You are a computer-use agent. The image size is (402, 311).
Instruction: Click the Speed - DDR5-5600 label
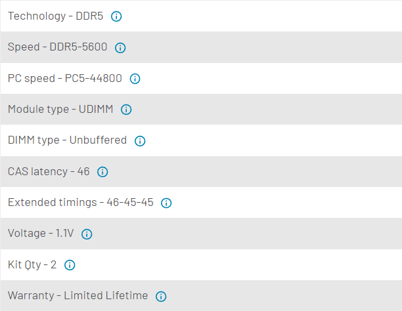[x=57, y=47]
